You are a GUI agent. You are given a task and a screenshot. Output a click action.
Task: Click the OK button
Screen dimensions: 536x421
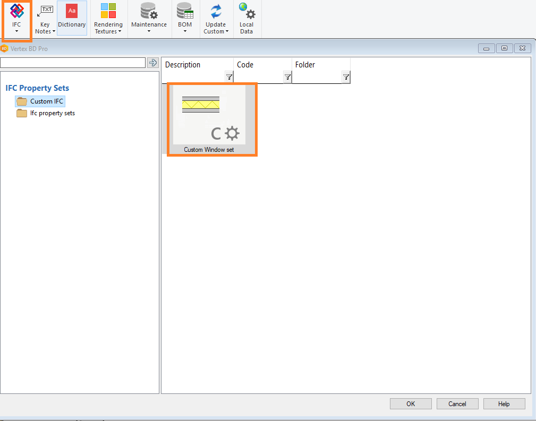point(411,404)
